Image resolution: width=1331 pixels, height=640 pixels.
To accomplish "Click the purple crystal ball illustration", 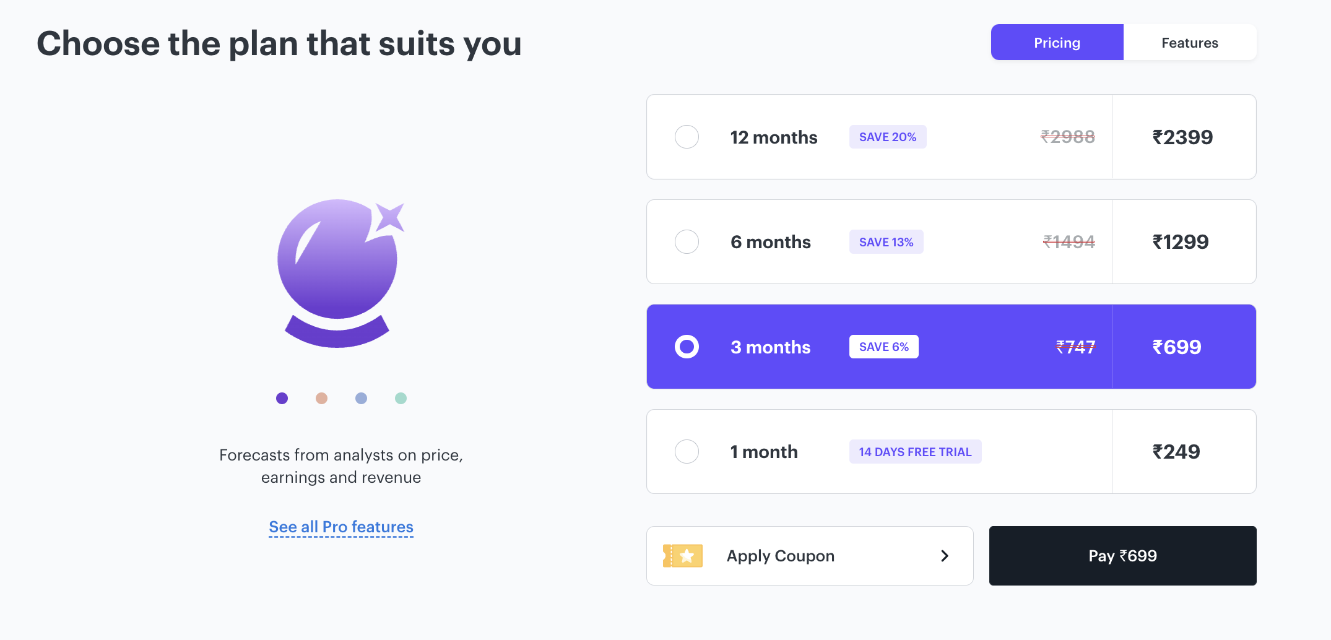I will [x=340, y=273].
